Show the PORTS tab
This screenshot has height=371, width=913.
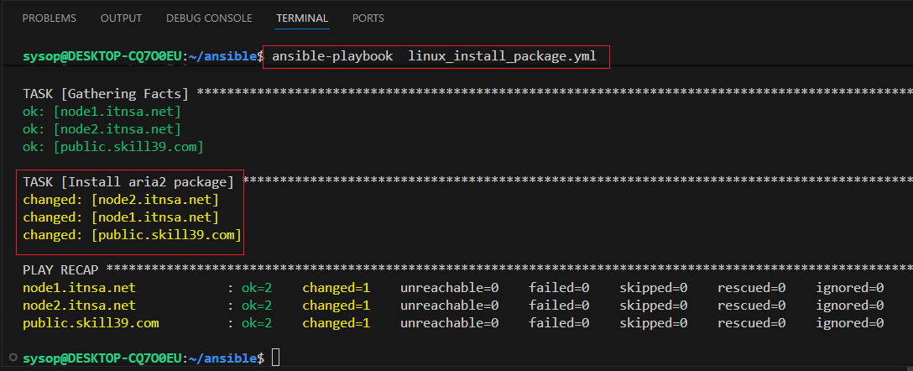[369, 18]
